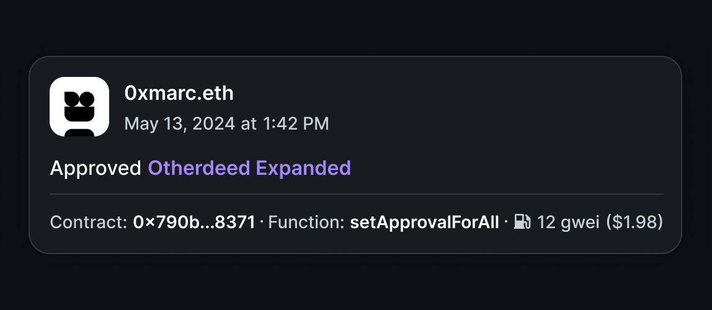
Task: Click the 1:42 PM time text
Action: pos(296,123)
